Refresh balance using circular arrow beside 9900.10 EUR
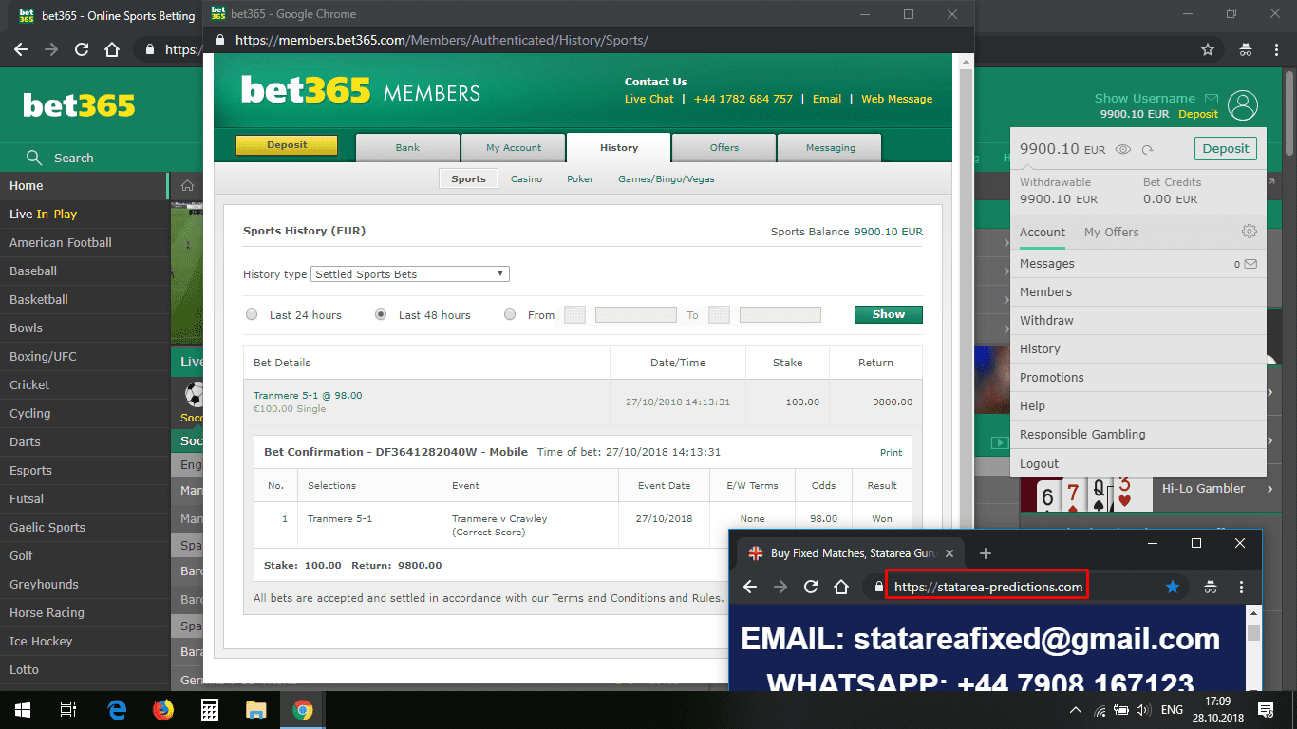Image resolution: width=1297 pixels, height=729 pixels. point(1147,149)
